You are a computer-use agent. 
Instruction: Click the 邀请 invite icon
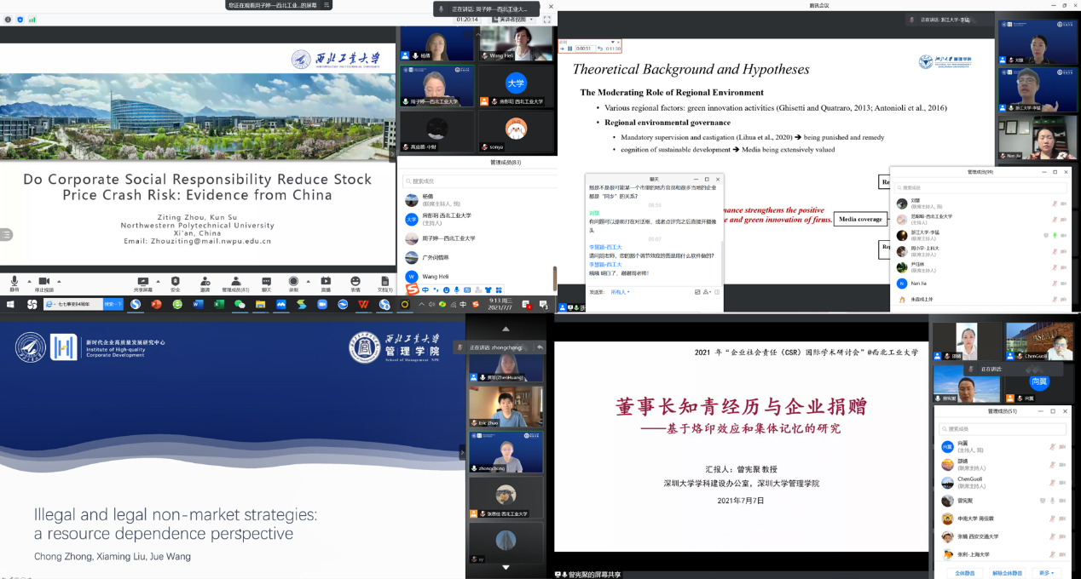(x=205, y=283)
